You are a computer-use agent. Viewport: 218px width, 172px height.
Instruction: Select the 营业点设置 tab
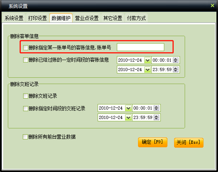tap(87, 18)
